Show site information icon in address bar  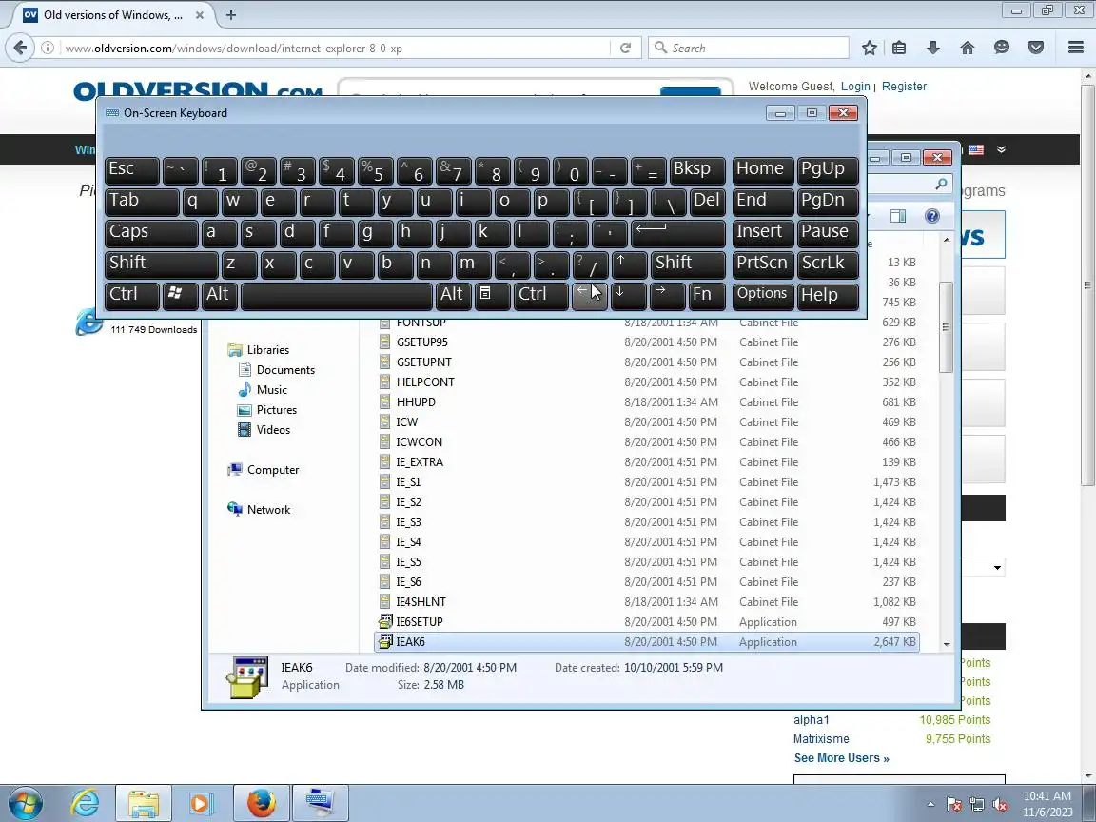pos(48,48)
